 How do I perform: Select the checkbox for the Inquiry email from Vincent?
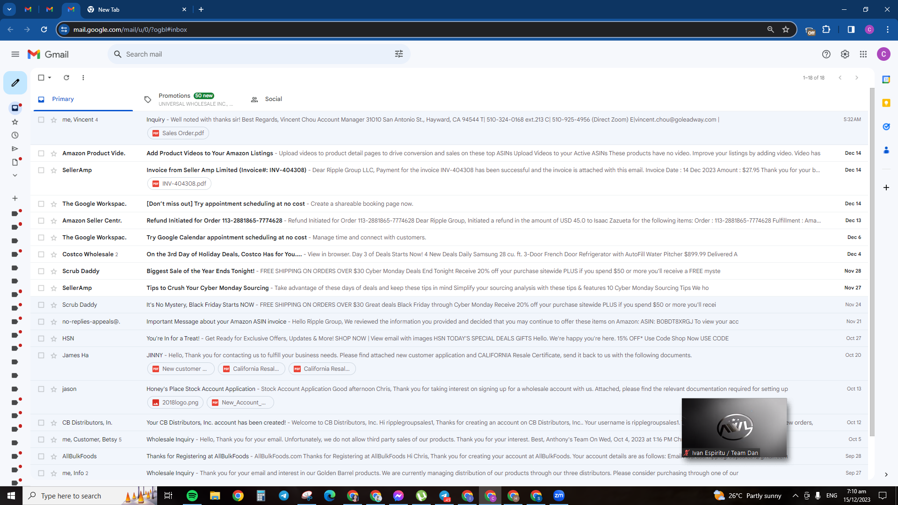[41, 120]
